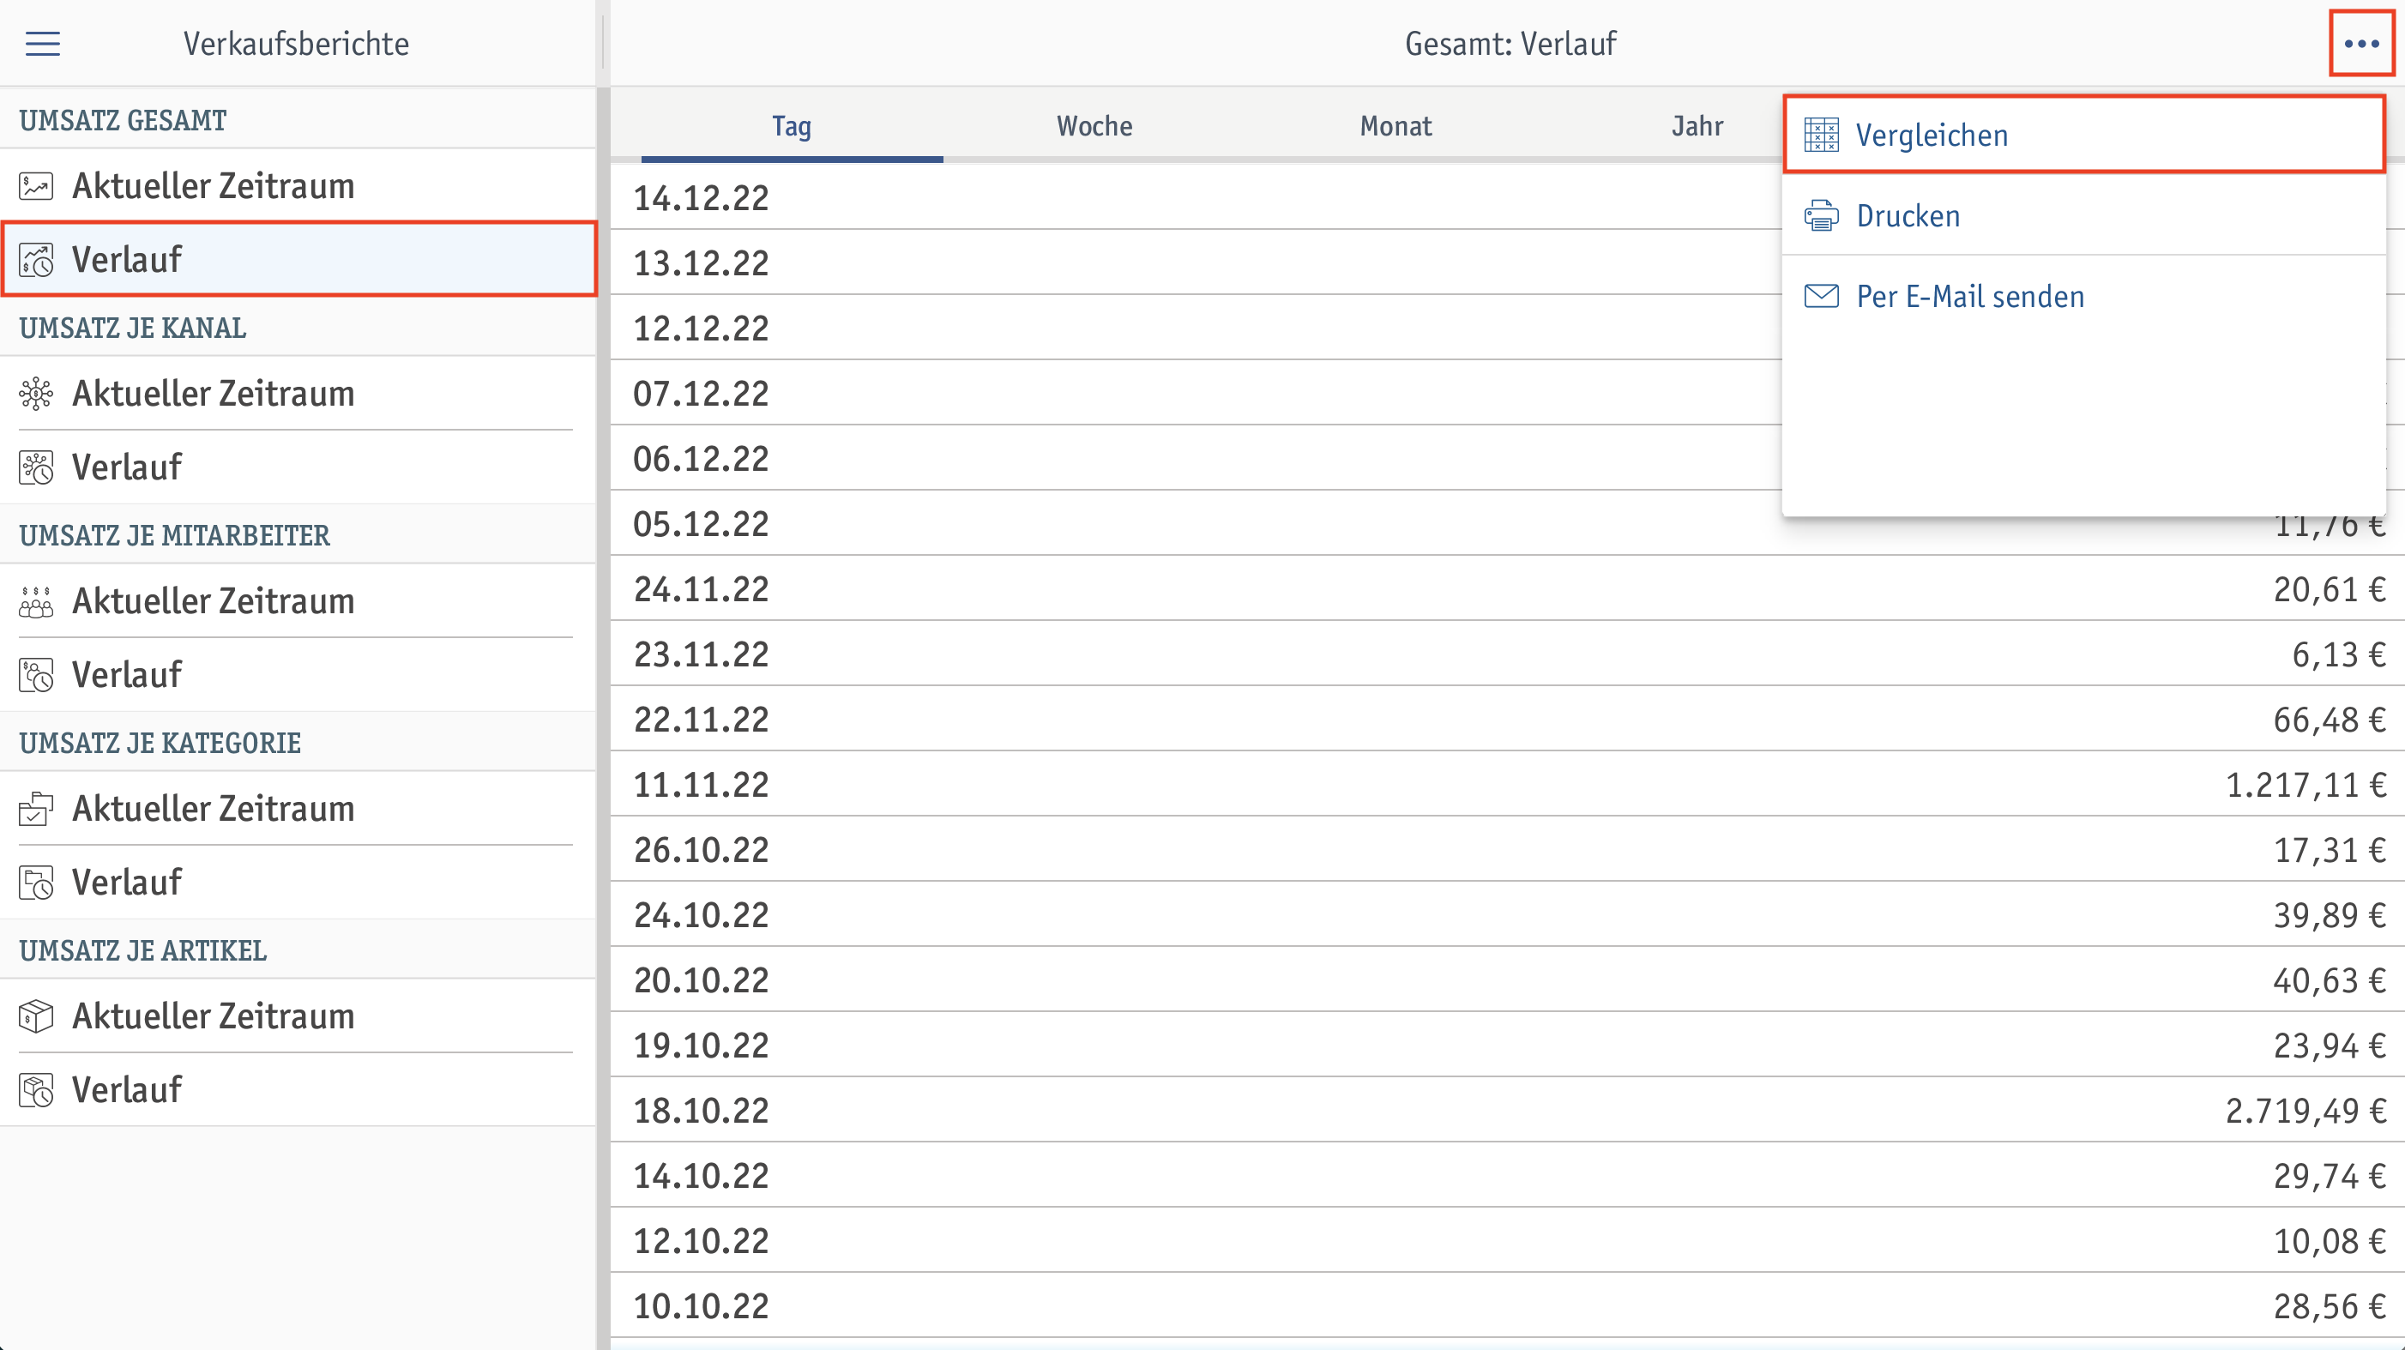Switch to the Monat tab

1395,126
